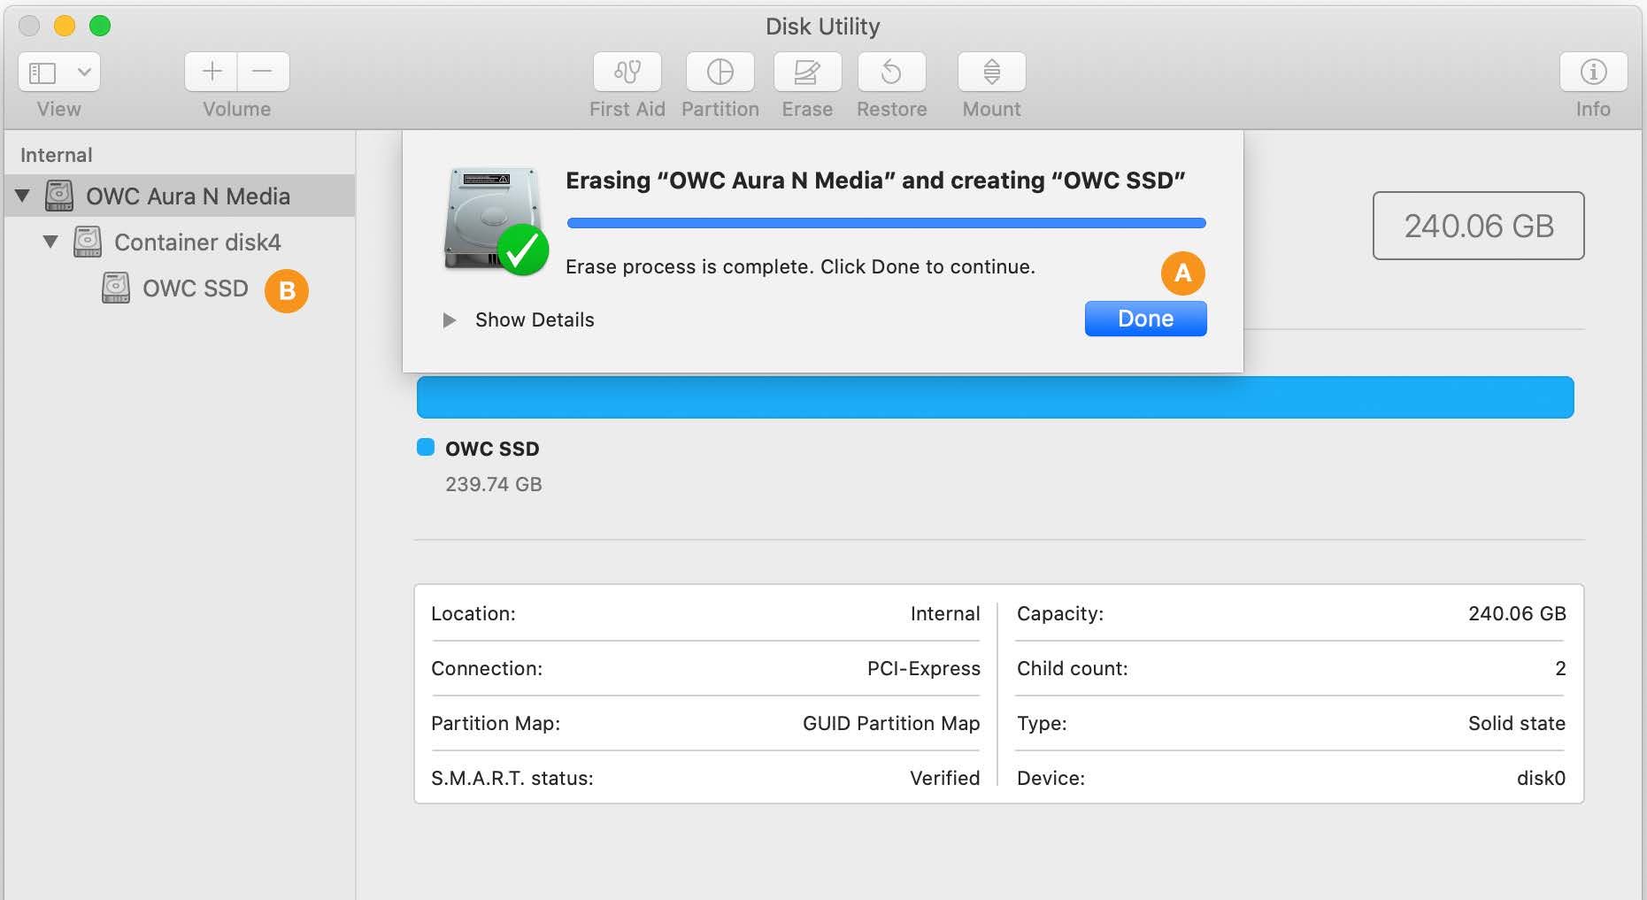Open the Restore tool
This screenshot has height=900, width=1647.
(x=891, y=84)
